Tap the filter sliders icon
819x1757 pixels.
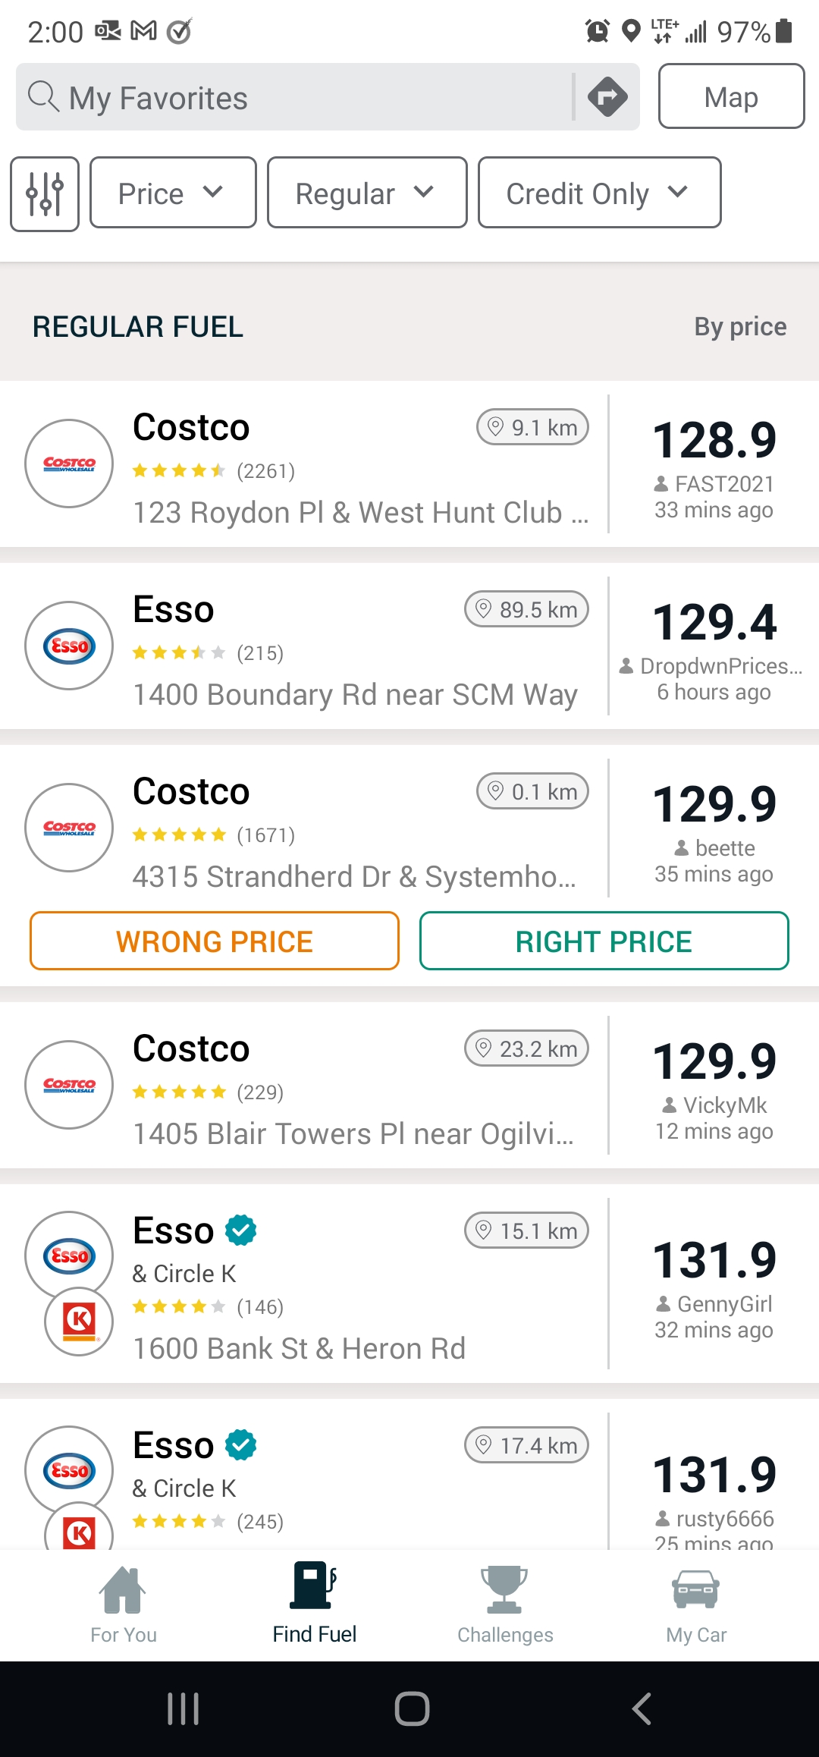[x=45, y=194]
